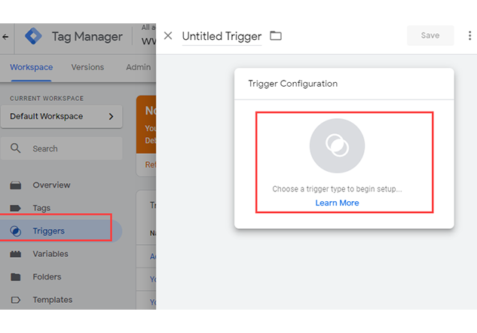Click the Overview briefcase icon
477x333 pixels.
pos(16,185)
